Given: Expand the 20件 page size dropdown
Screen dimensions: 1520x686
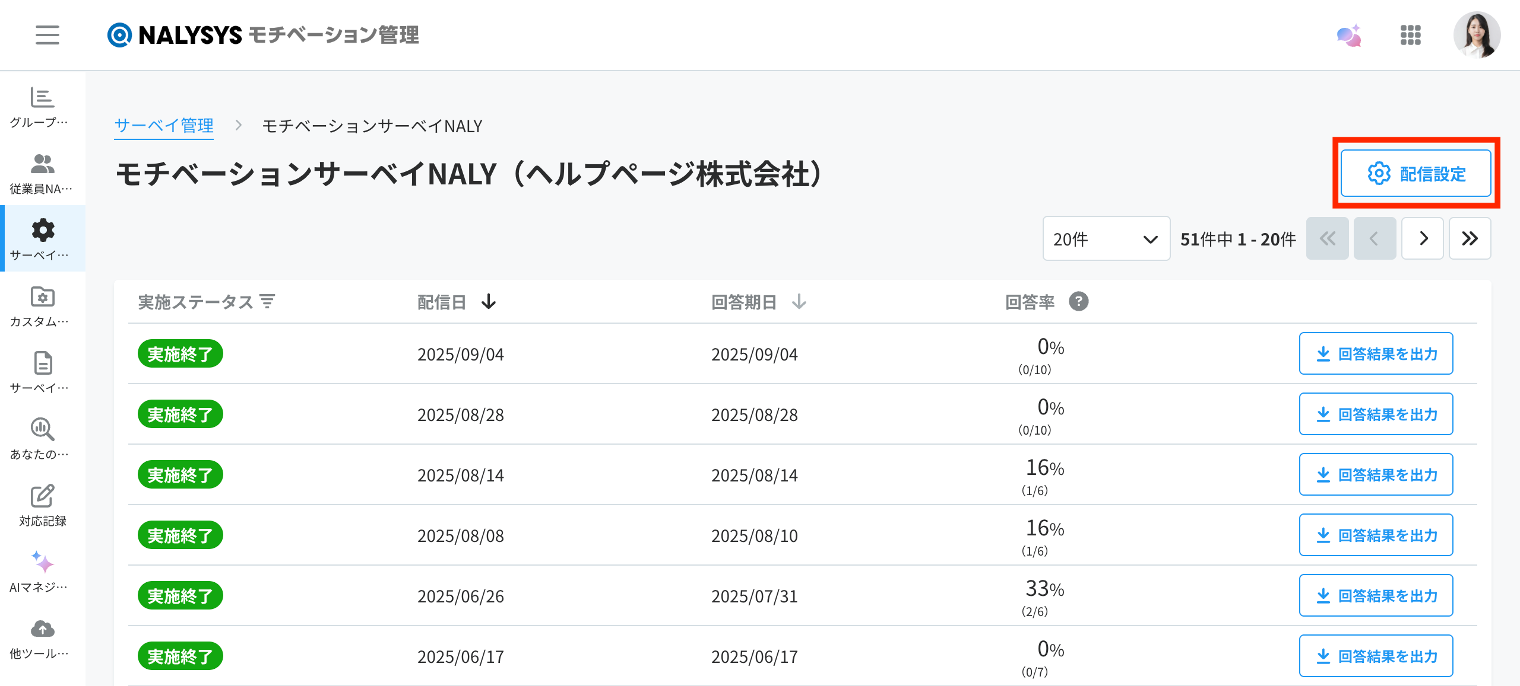Looking at the screenshot, I should (x=1106, y=239).
